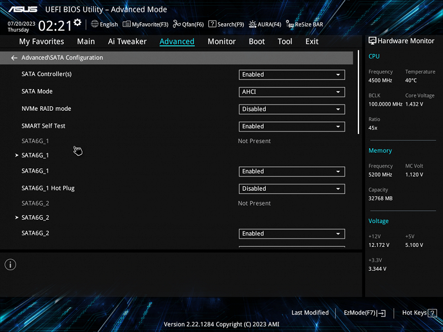This screenshot has width=443, height=332.
Task: Click CPU frequency value 4500 MHz
Action: tap(381, 81)
